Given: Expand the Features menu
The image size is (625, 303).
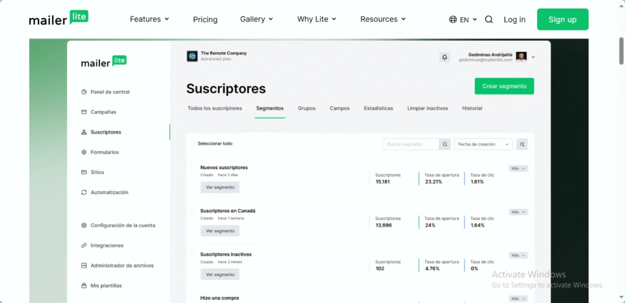Looking at the screenshot, I should [150, 19].
